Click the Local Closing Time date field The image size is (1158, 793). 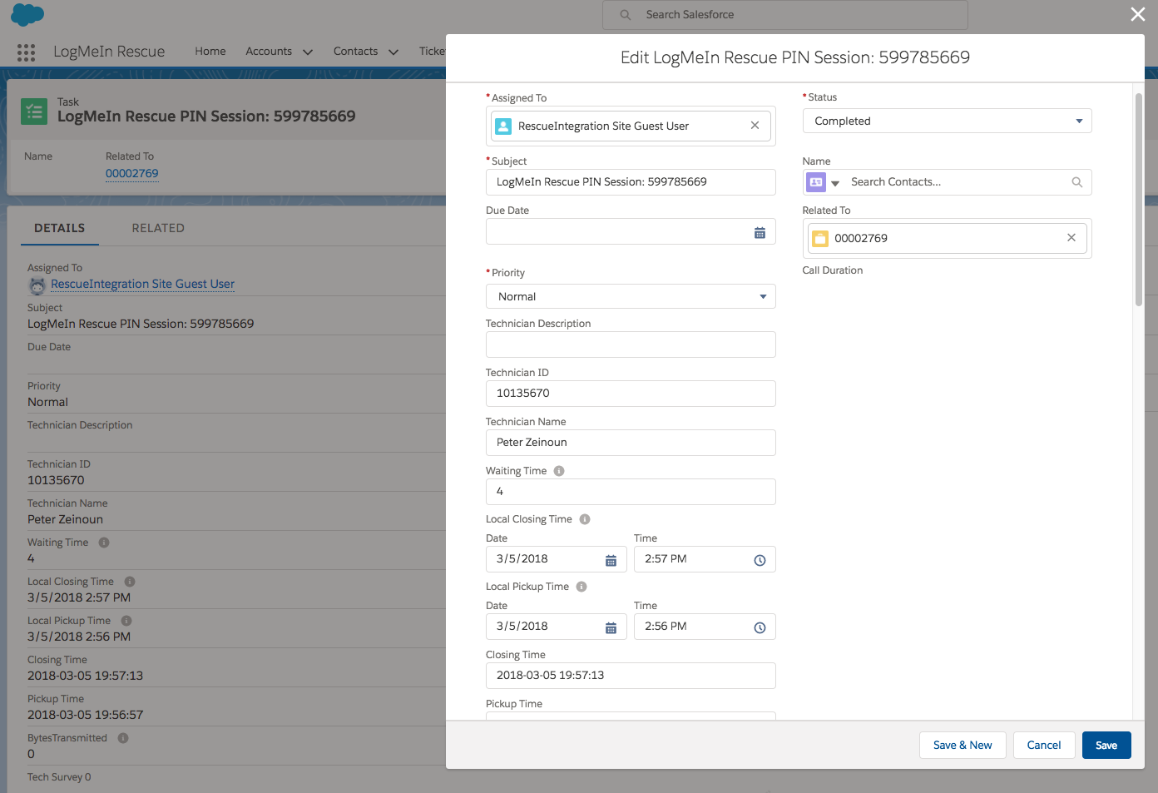tap(556, 559)
